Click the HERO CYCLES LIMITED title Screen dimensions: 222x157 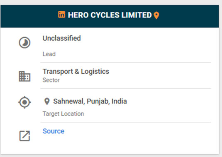tap(110, 15)
